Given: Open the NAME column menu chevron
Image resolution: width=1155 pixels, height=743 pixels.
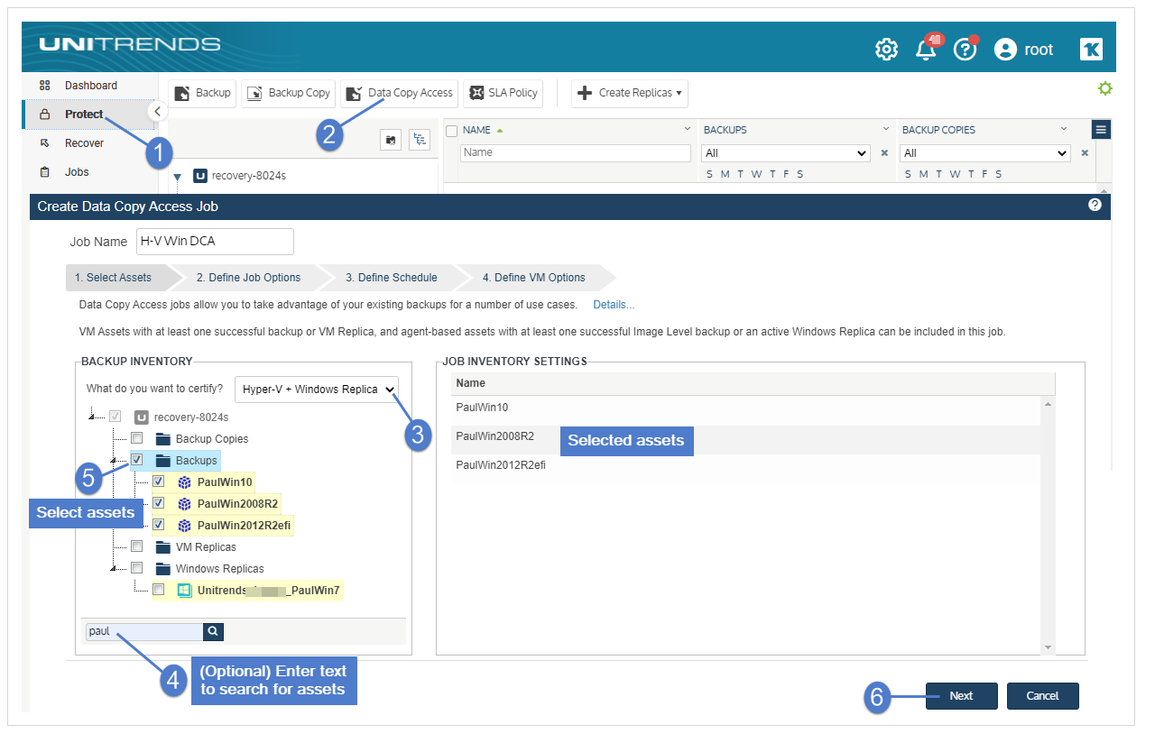Looking at the screenshot, I should click(x=688, y=130).
